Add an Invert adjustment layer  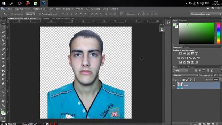click(181, 62)
